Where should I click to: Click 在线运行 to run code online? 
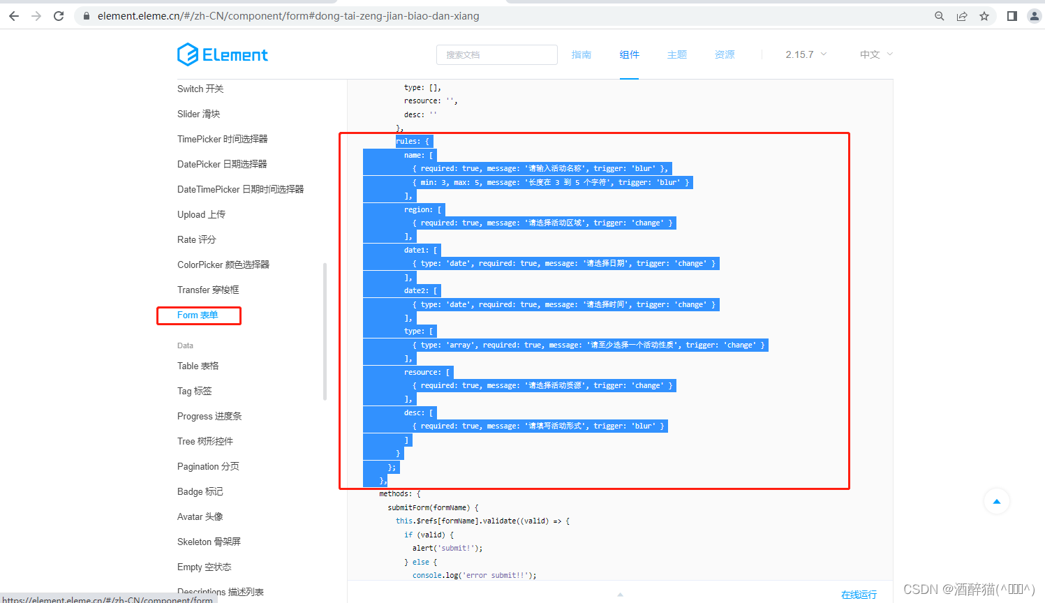point(859,595)
